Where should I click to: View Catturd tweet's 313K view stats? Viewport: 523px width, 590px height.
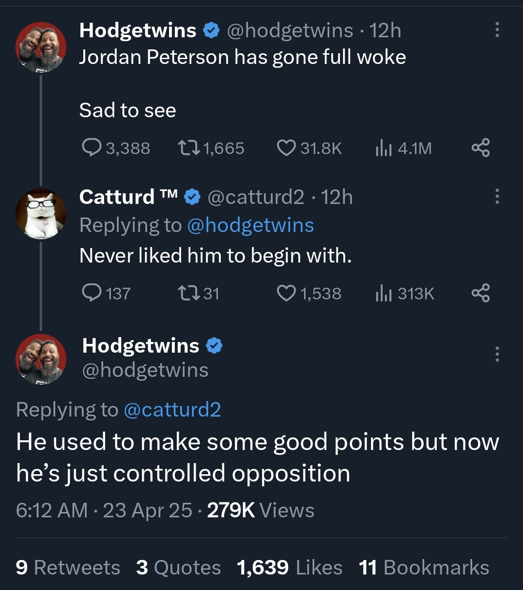coord(384,293)
